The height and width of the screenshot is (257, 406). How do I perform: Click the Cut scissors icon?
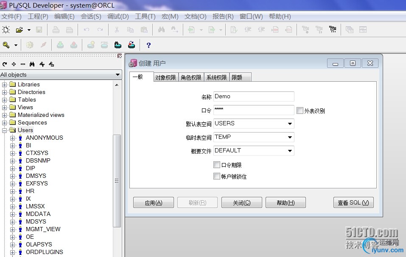(x=117, y=30)
